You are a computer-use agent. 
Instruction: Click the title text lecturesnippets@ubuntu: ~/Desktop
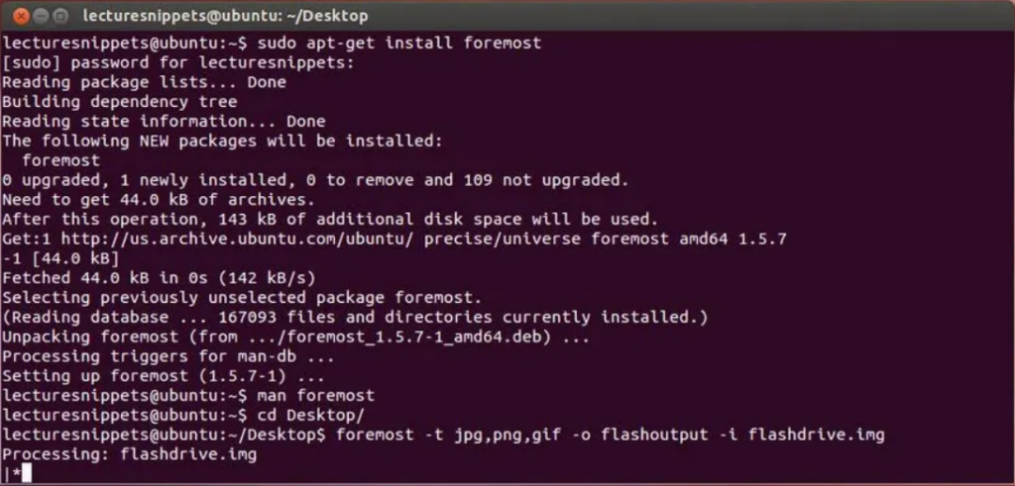point(225,16)
